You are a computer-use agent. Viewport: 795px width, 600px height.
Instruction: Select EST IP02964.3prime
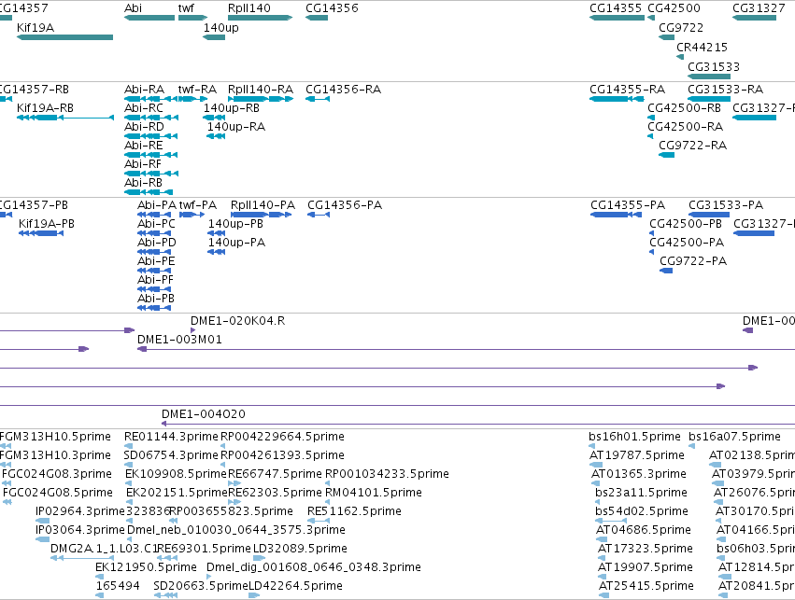80,511
